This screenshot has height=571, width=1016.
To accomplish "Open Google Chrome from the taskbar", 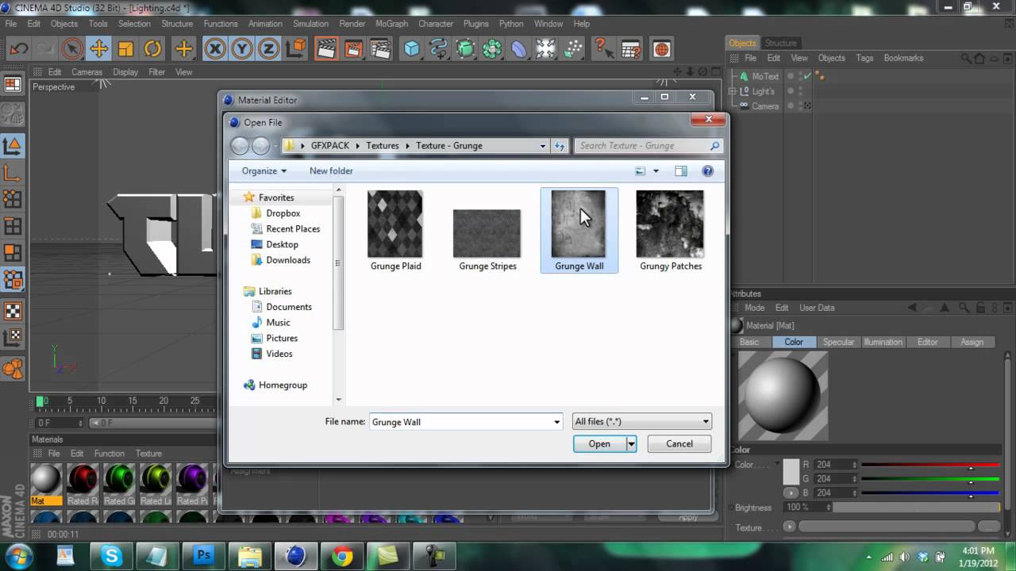I will pos(342,556).
